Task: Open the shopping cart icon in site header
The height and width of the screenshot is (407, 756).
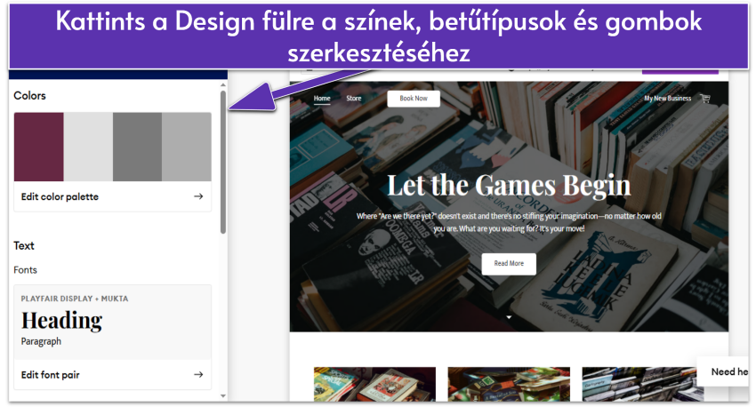Action: tap(706, 99)
